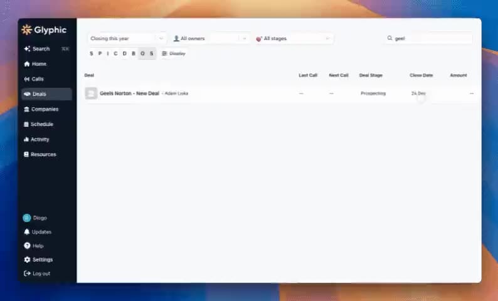
Task: Click the Activity chart icon
Action: point(26,139)
